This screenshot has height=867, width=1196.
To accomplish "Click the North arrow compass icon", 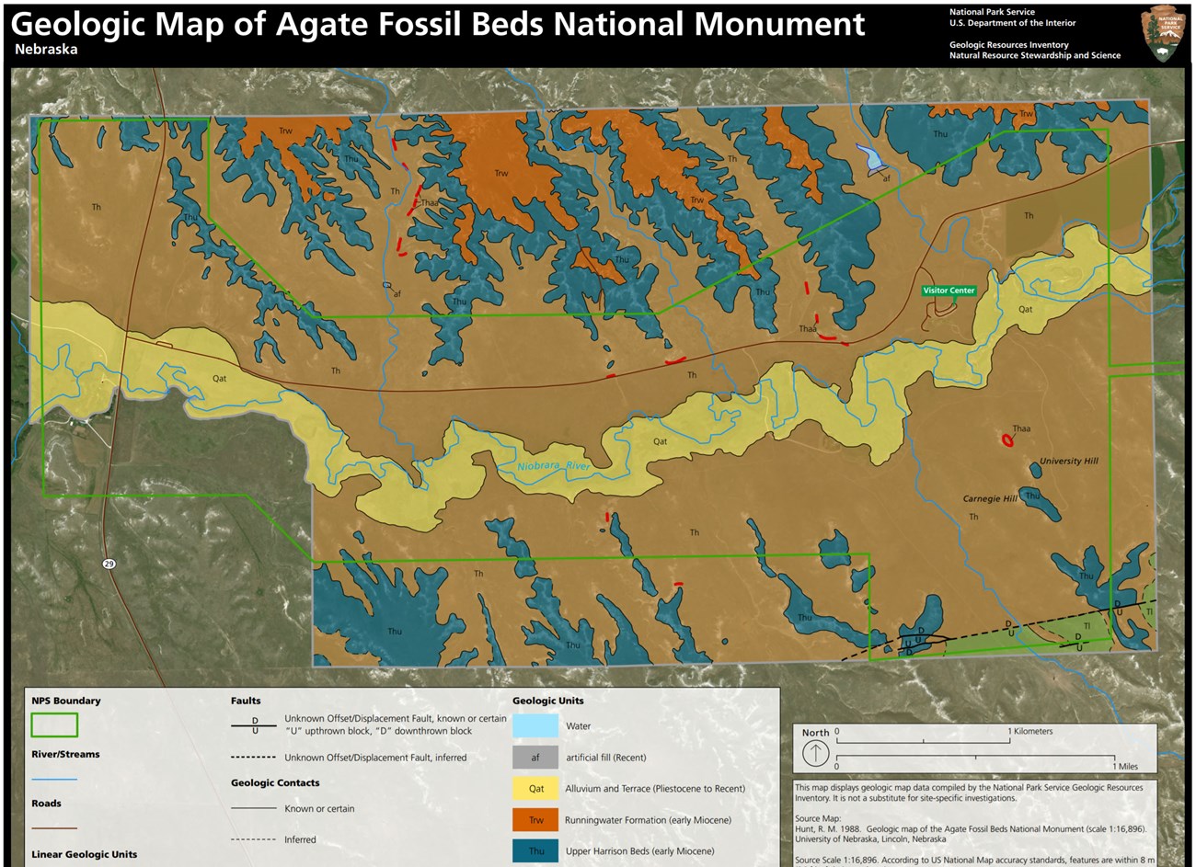I will 815,754.
